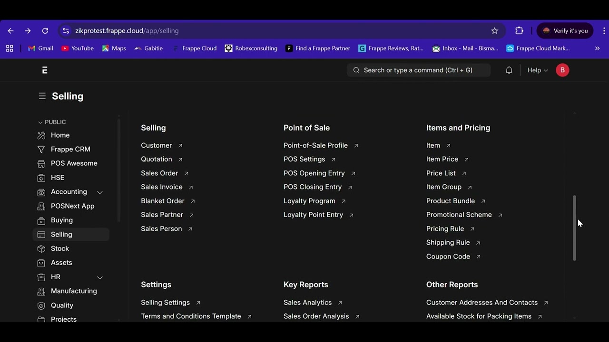Click the HR sidebar icon
The width and height of the screenshot is (609, 342).
click(x=41, y=277)
